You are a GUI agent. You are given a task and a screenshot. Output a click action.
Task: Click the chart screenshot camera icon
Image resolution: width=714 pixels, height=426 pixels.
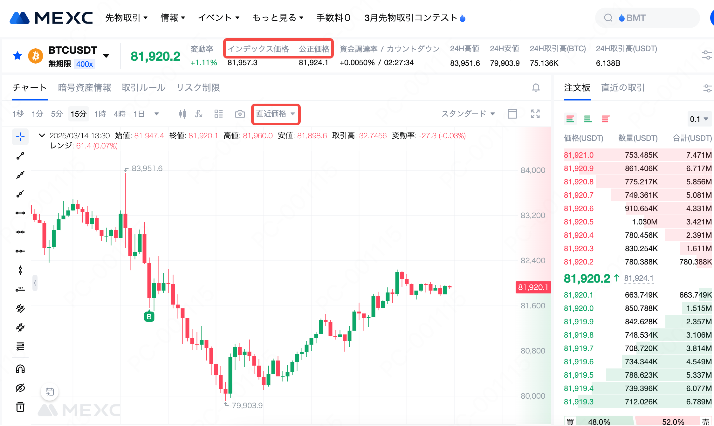(240, 114)
